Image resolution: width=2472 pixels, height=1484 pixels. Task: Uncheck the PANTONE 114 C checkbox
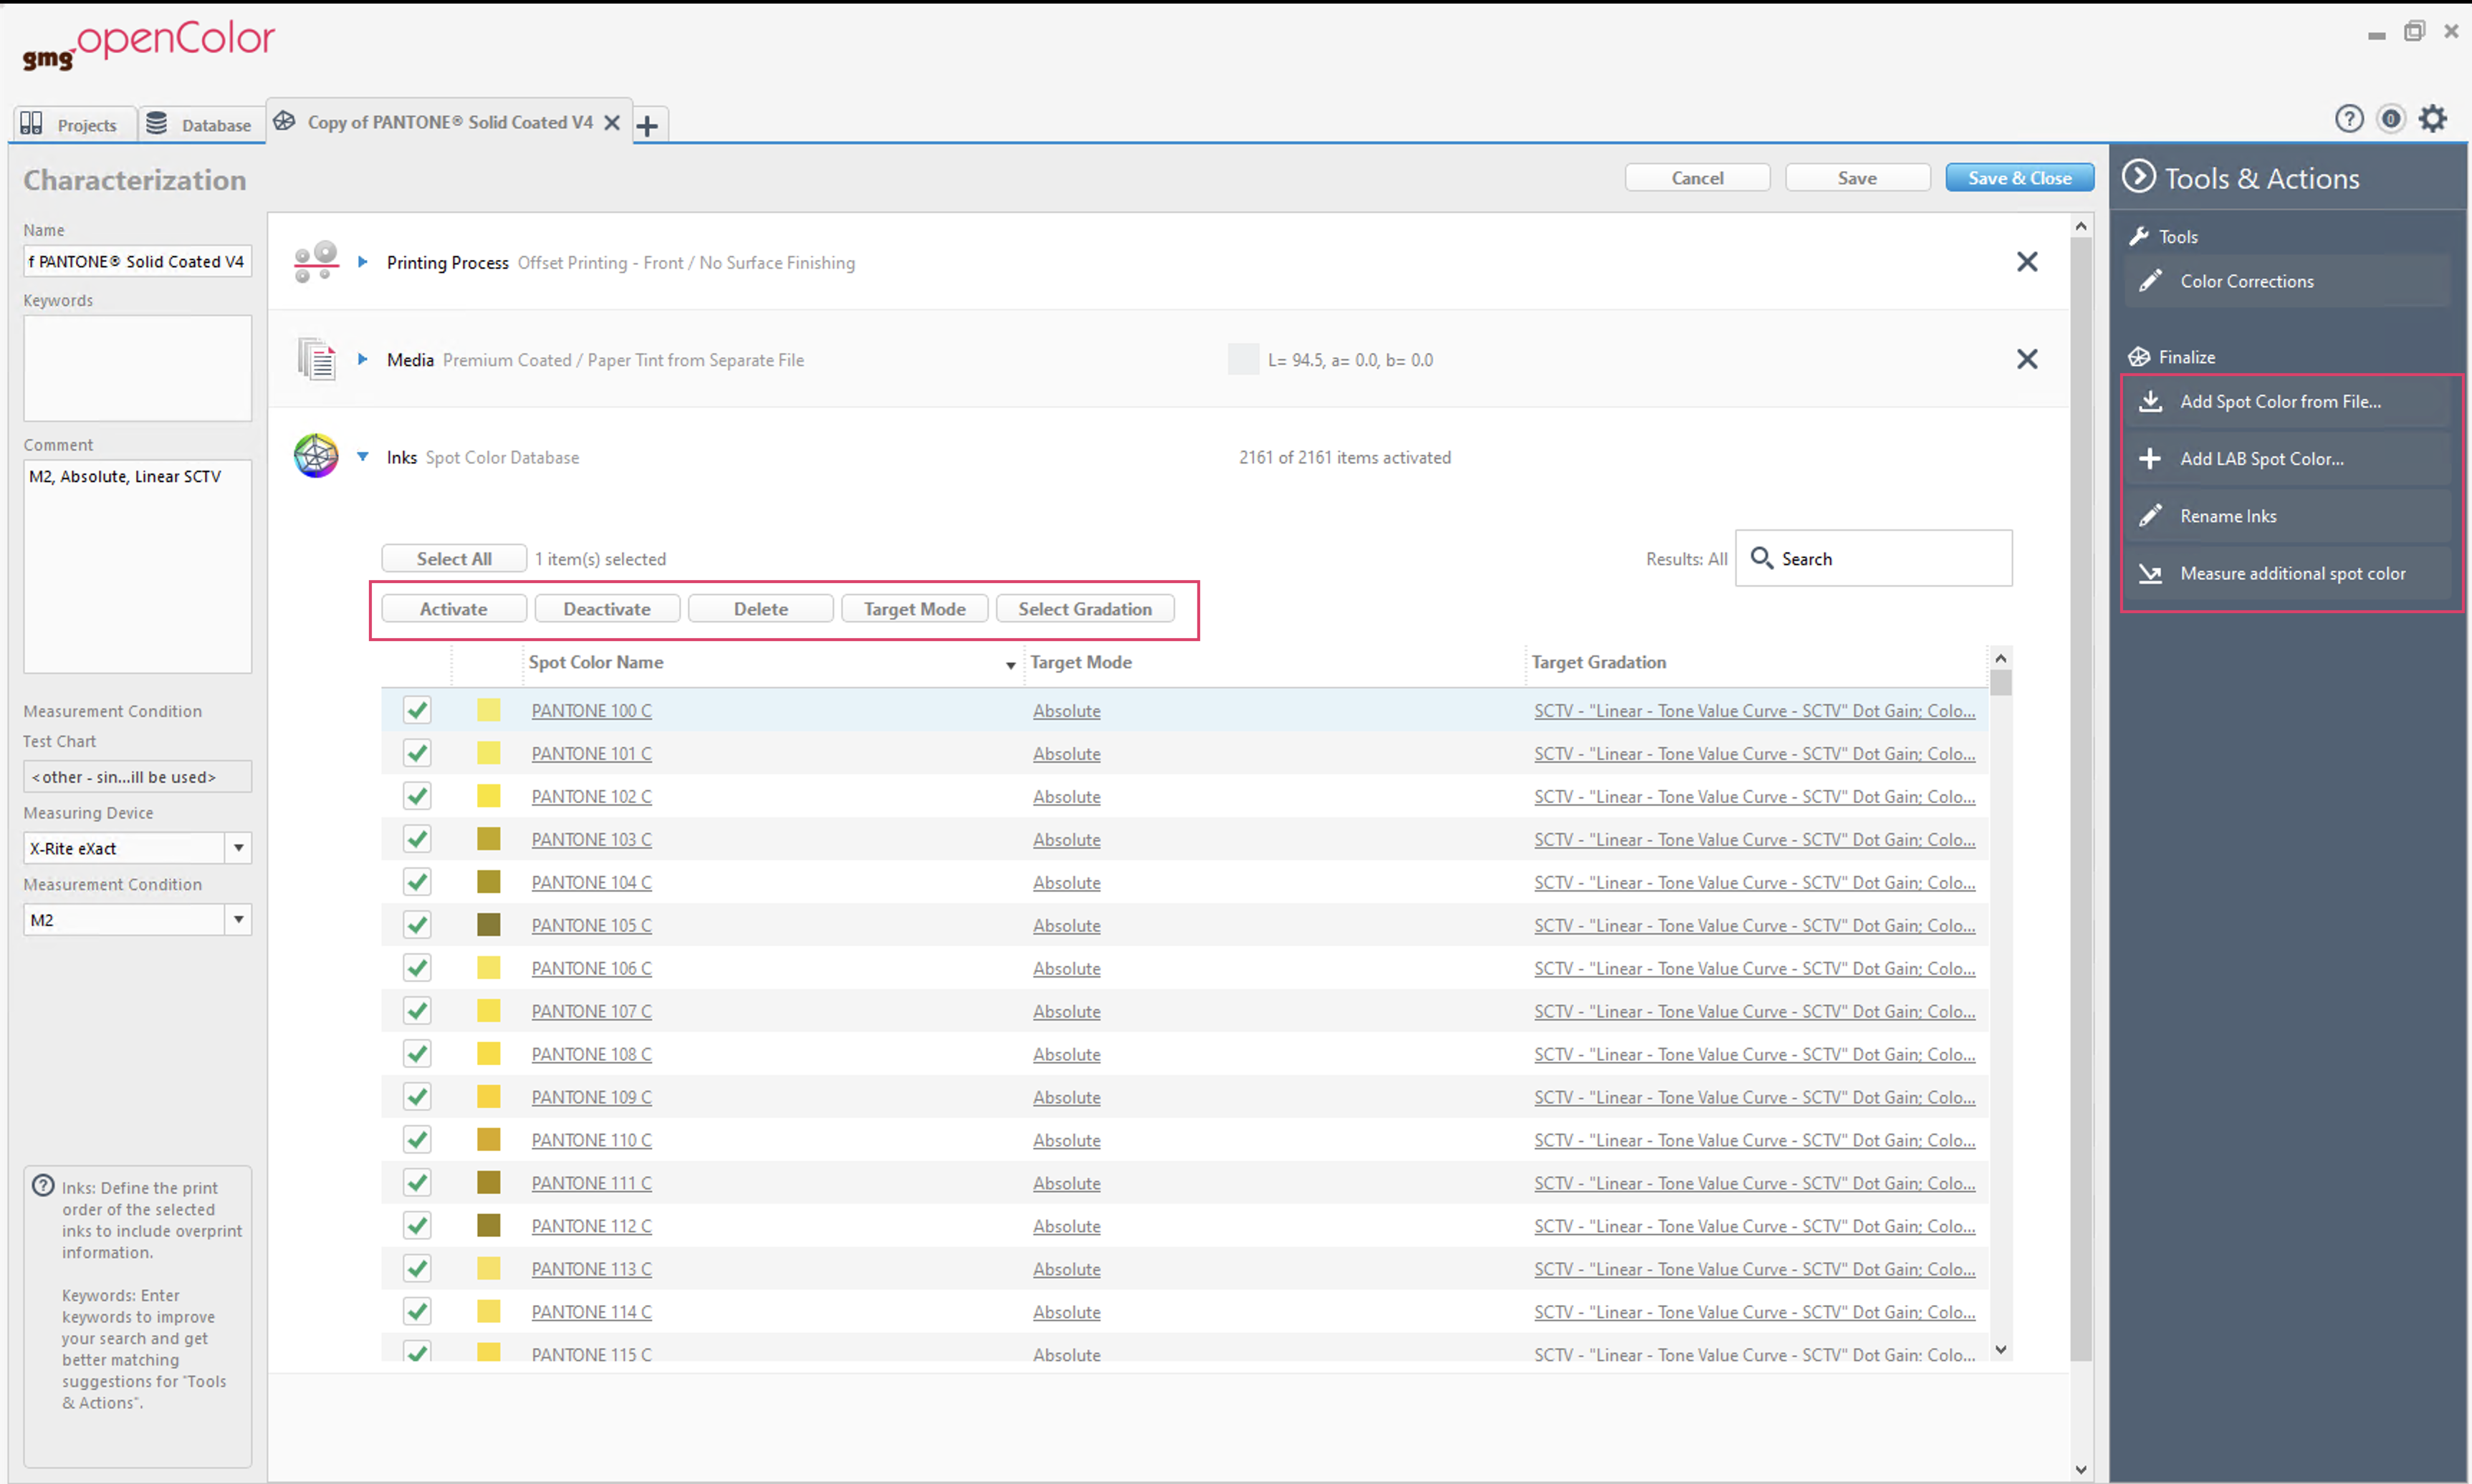pyautogui.click(x=417, y=1312)
